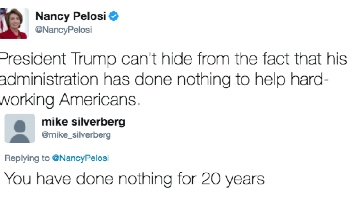Click the word 'You' starting the reply
Viewport: 358px width, 197px height.
pos(18,179)
